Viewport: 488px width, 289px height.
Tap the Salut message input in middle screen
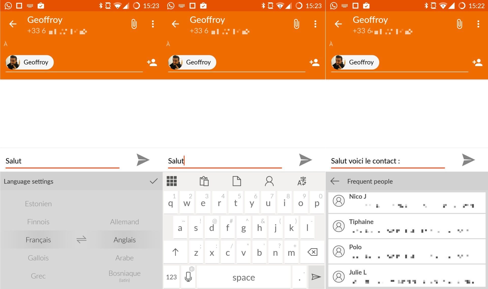tap(225, 161)
